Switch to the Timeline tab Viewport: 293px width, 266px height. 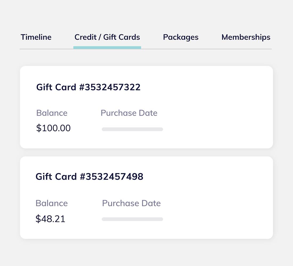click(x=36, y=37)
